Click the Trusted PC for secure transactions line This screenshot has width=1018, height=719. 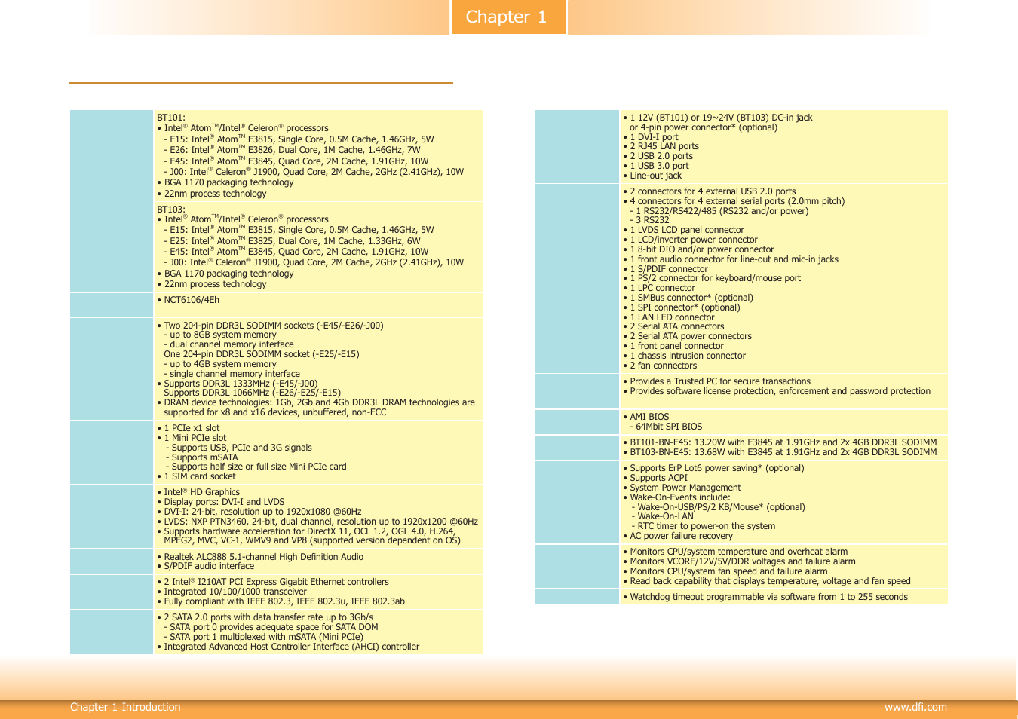[x=716, y=381]
